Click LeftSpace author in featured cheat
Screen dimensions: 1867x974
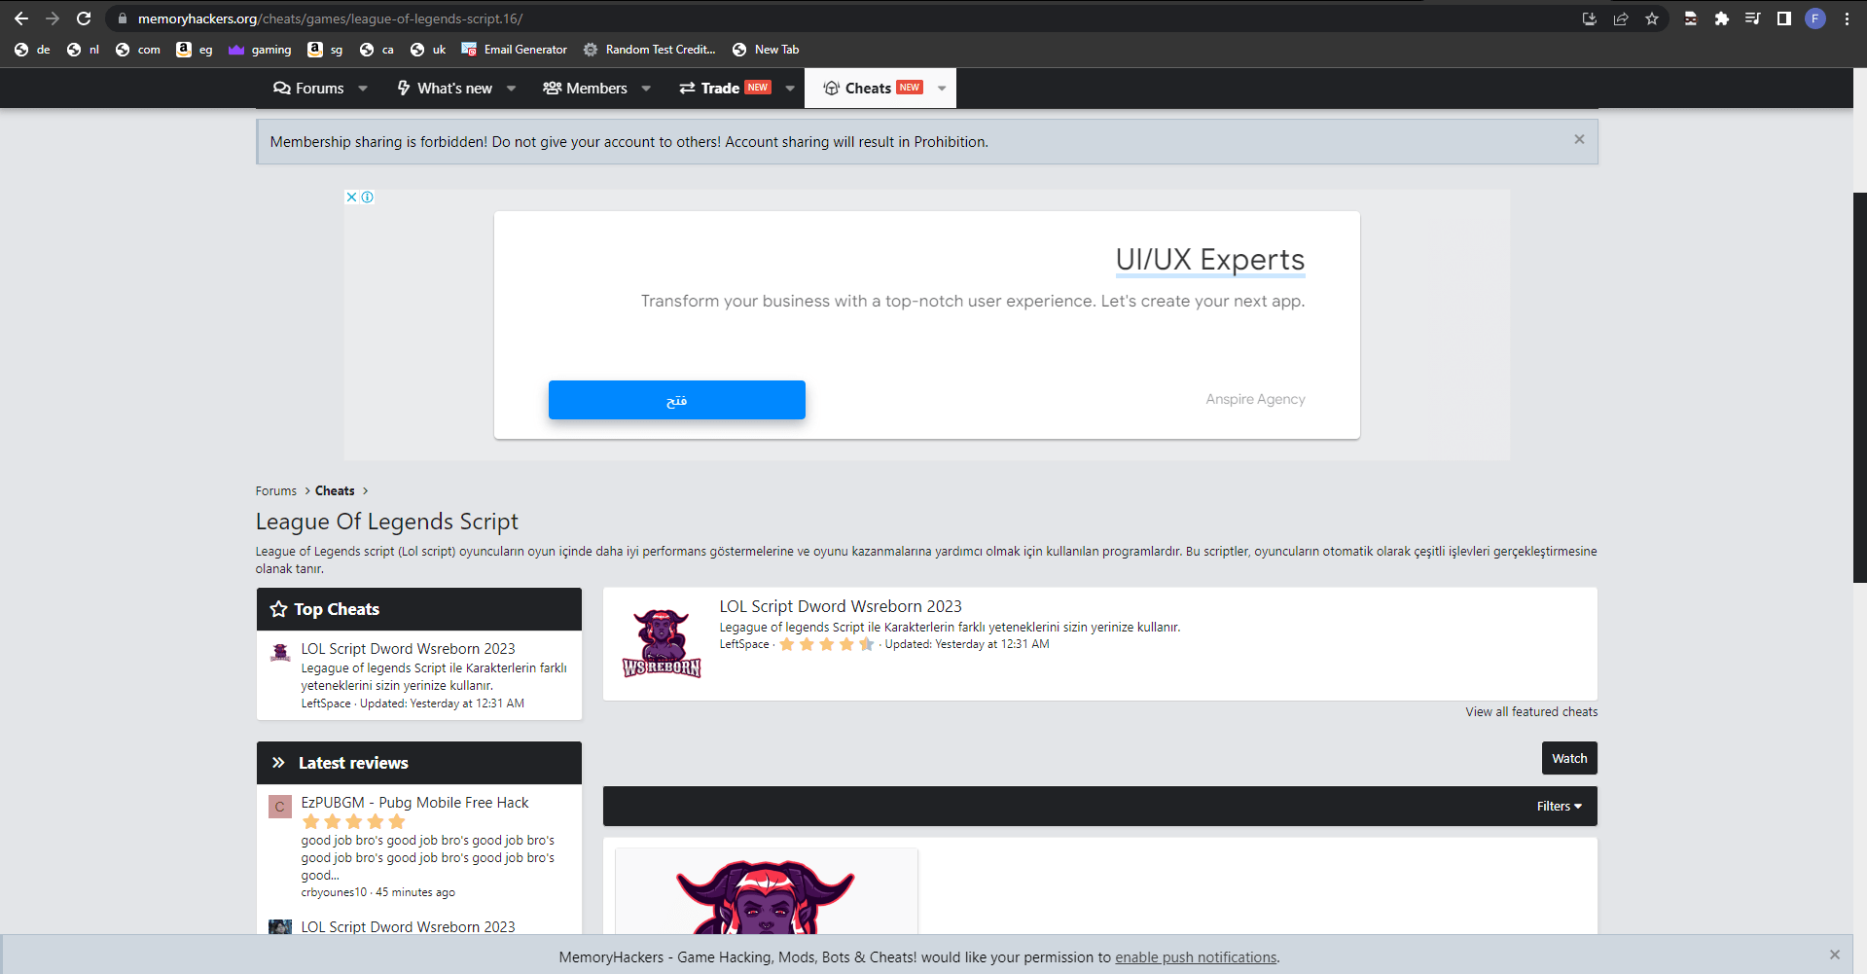[744, 644]
